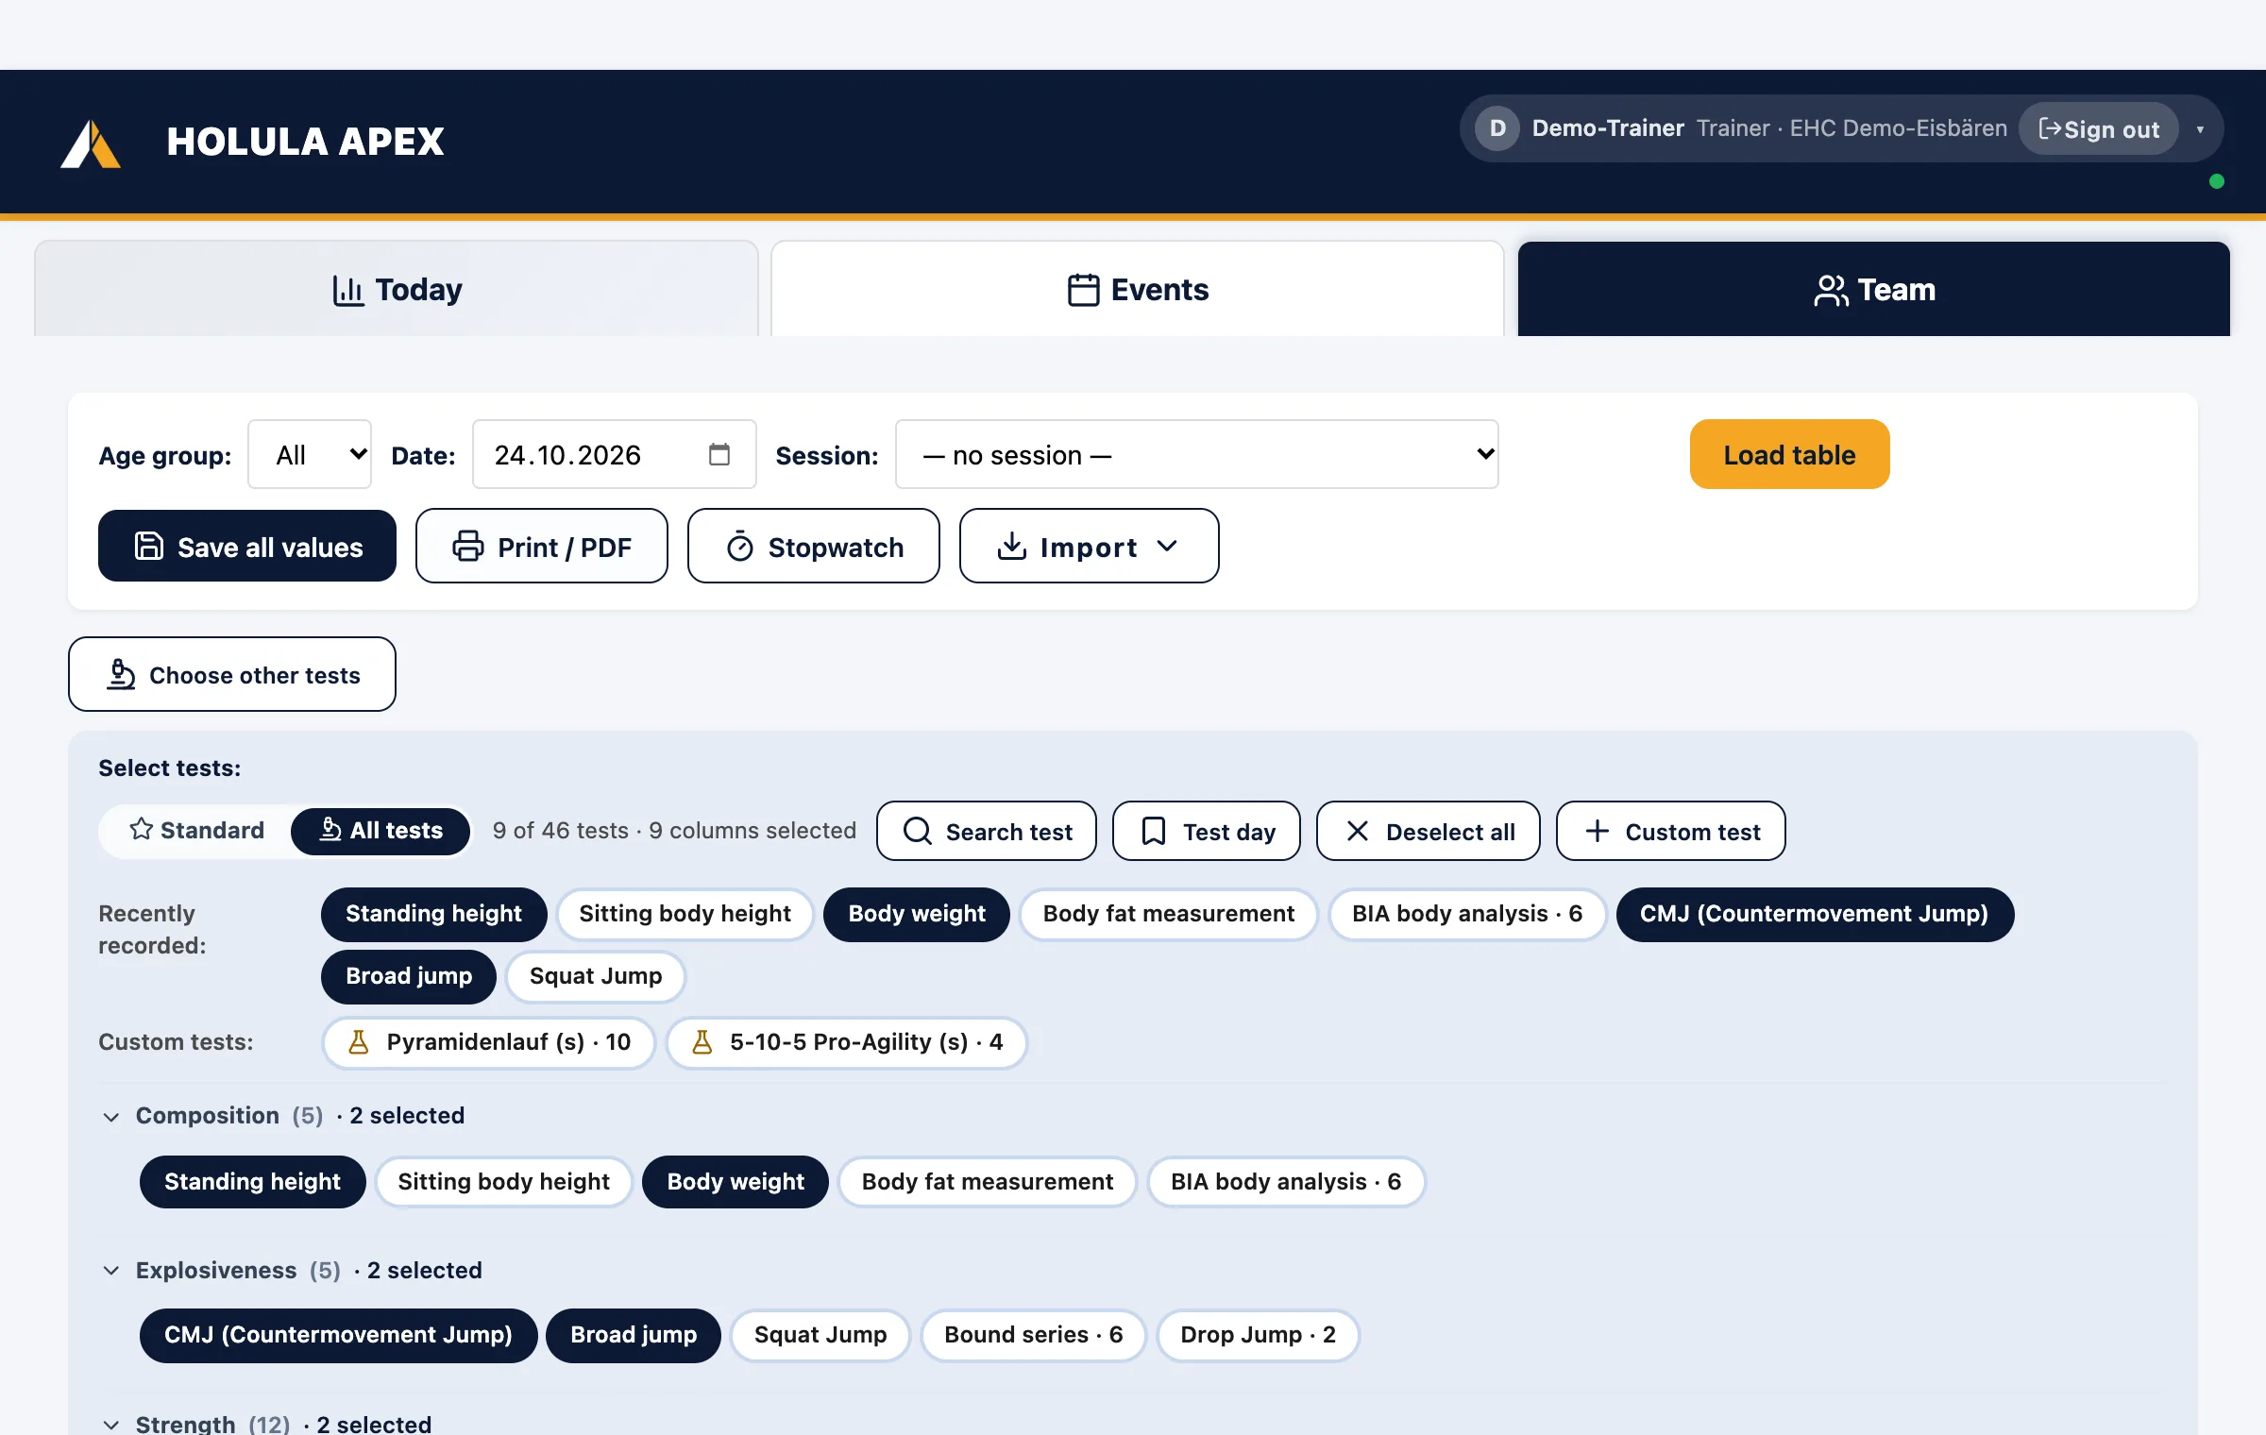
Task: Toggle Squat Jump under Explosiveness
Action: (820, 1335)
